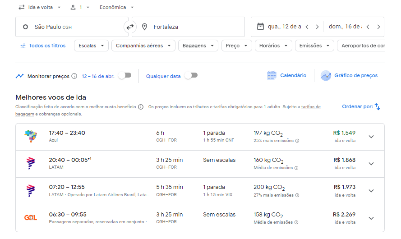The height and width of the screenshot is (239, 401).
Task: Open the tarifas de bagagem link
Action: tap(310, 107)
